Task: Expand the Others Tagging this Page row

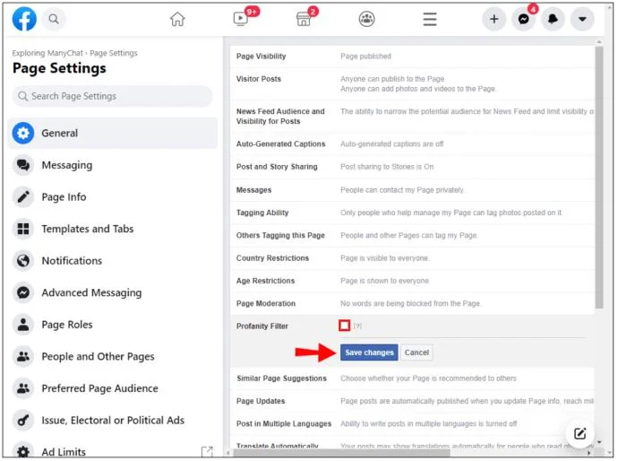Action: pos(412,236)
